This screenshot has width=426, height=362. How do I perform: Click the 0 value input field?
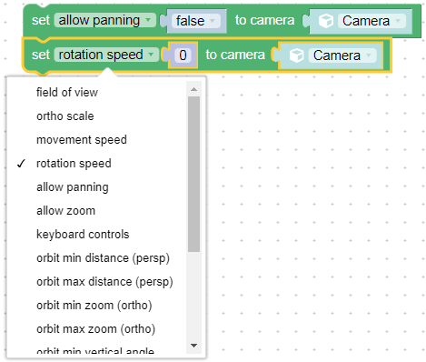point(183,55)
